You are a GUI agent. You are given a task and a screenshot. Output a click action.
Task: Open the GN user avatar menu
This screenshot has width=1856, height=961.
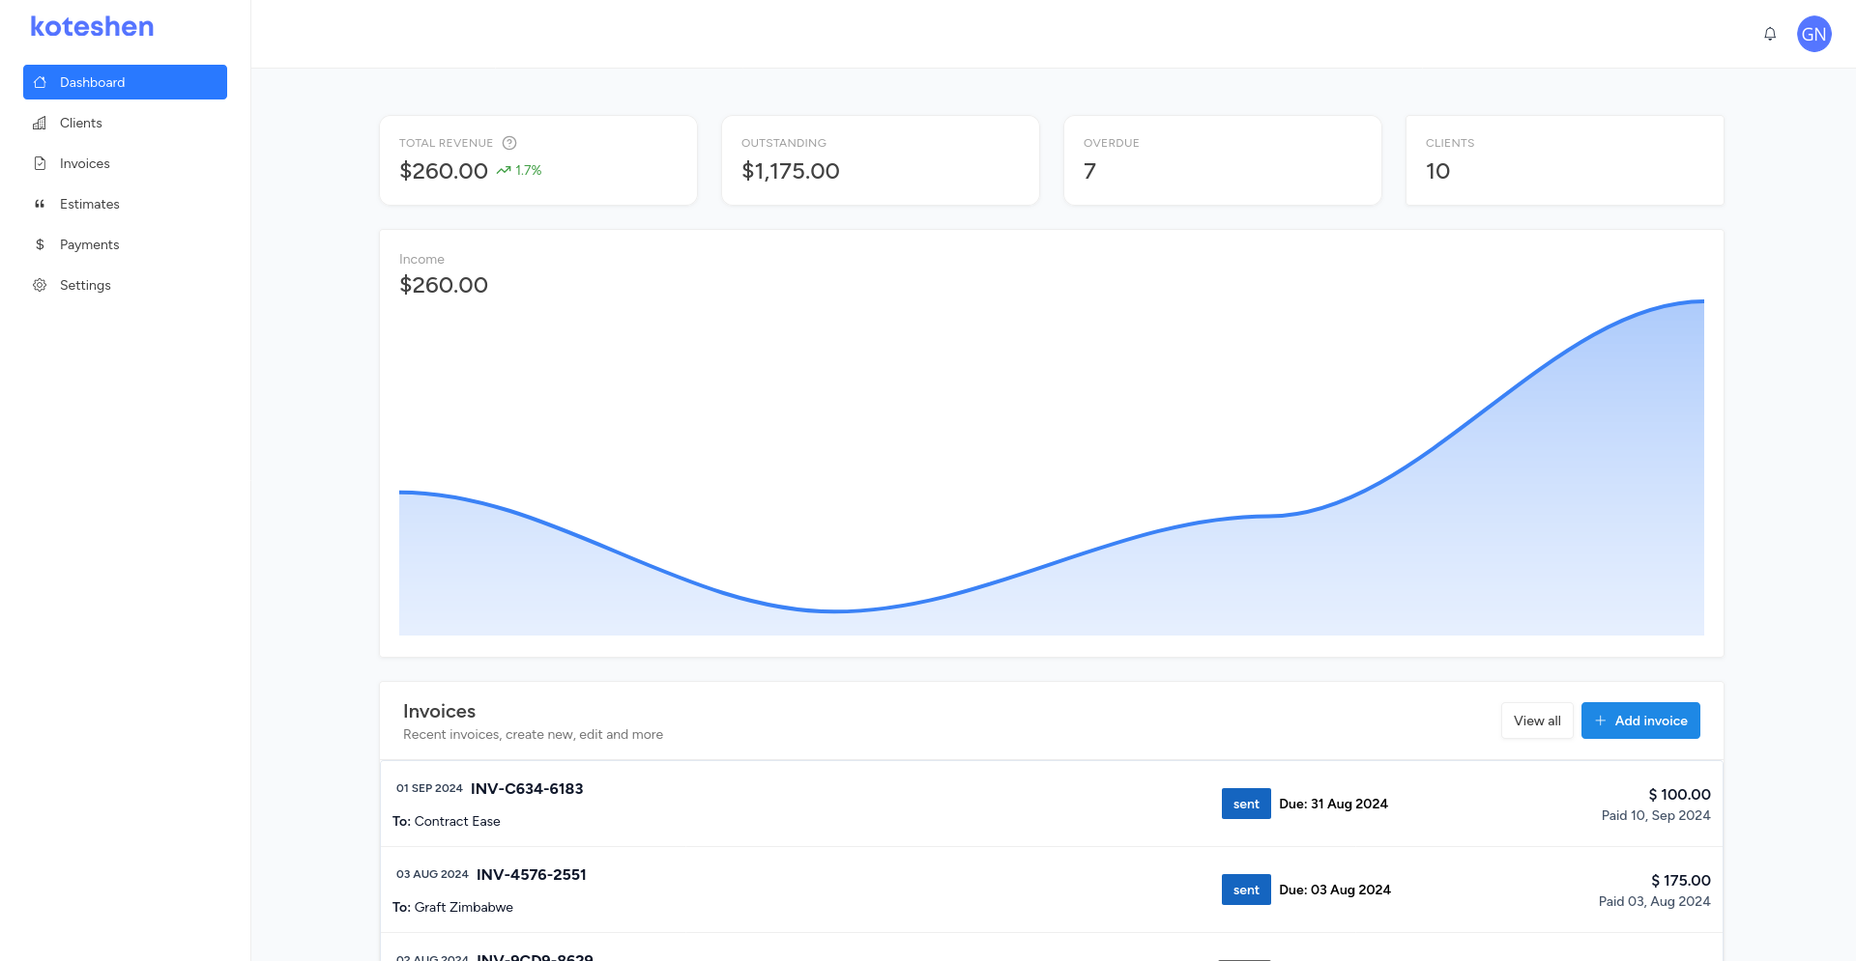(1813, 34)
